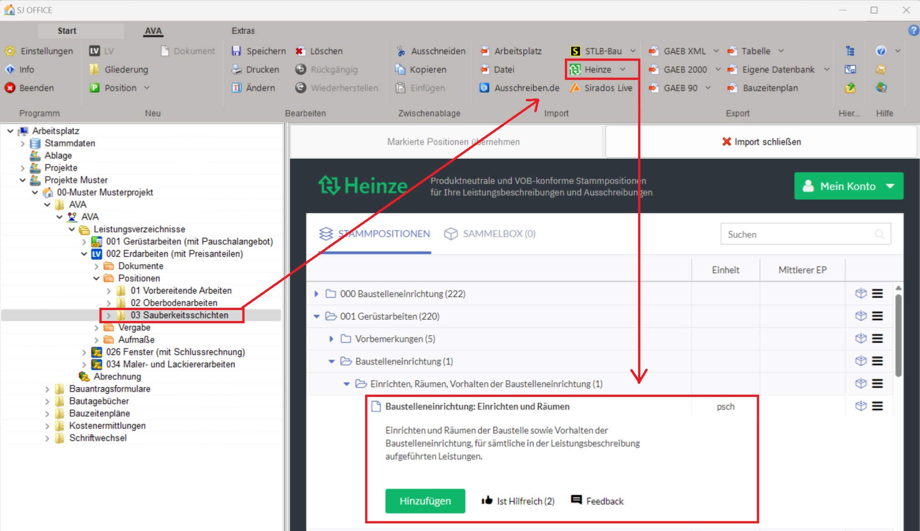Click in the Suchen search field

(x=805, y=234)
